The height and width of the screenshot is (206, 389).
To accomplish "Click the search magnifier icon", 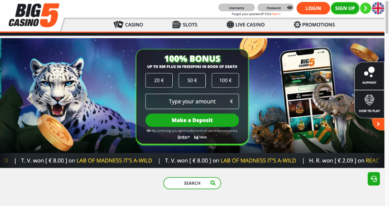I will click(x=213, y=183).
